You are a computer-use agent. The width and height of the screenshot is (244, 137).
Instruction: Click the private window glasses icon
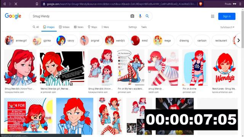(234, 4)
